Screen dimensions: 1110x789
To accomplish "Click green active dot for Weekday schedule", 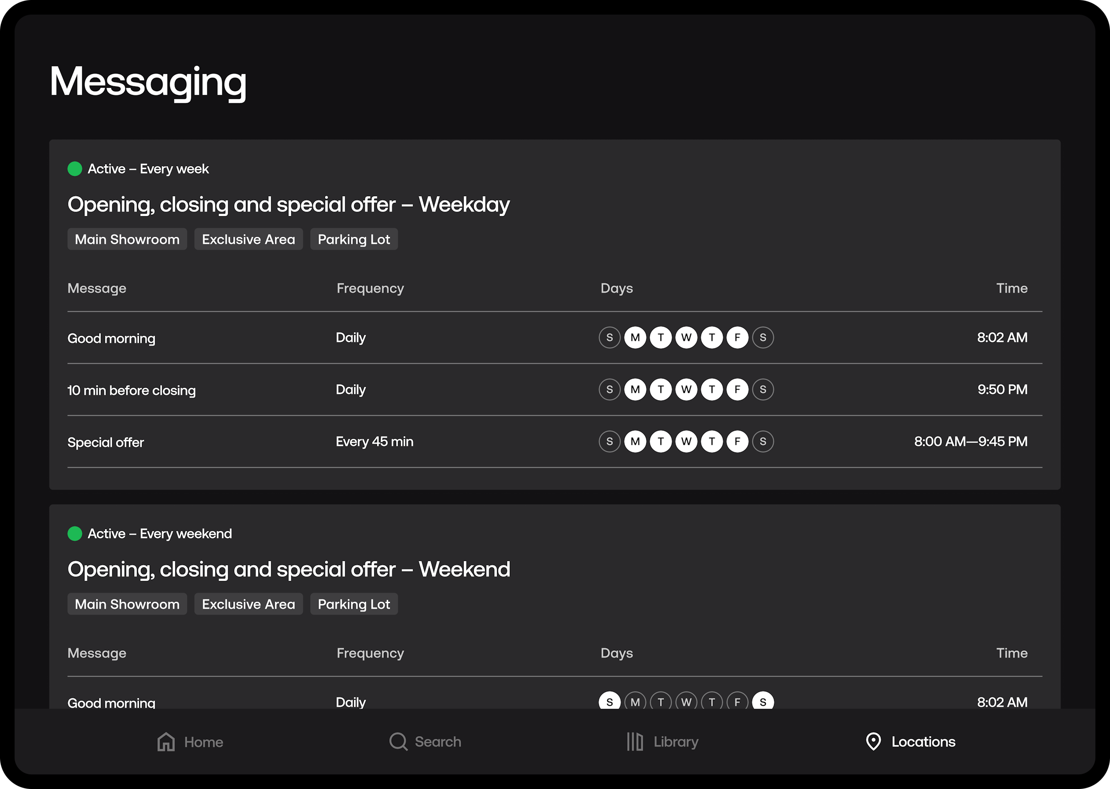I will click(75, 169).
